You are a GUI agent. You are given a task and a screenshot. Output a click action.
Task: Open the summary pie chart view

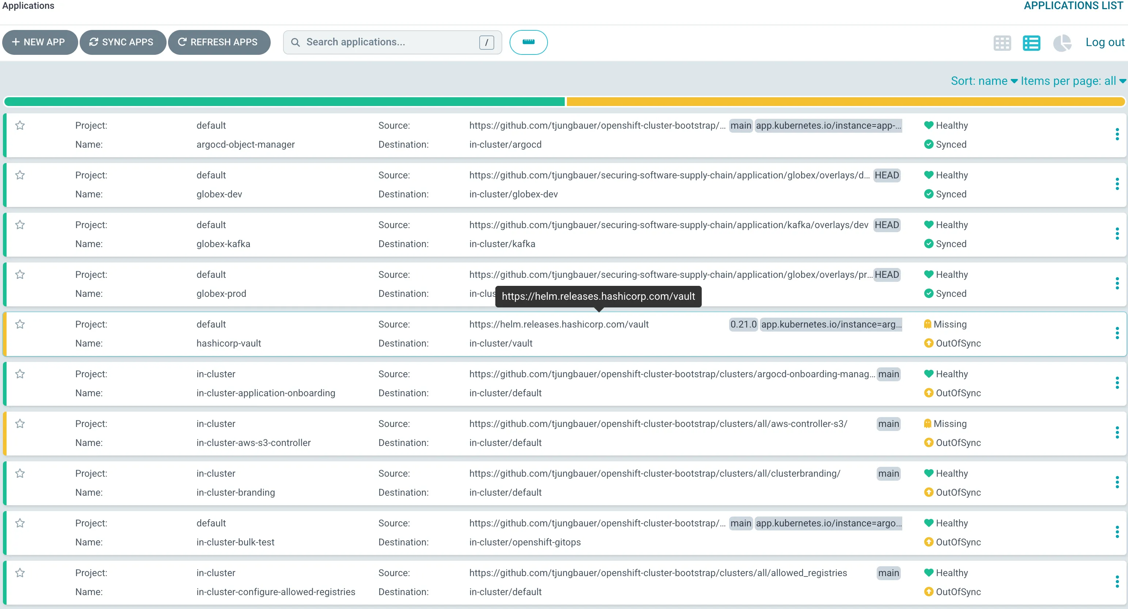1062,42
